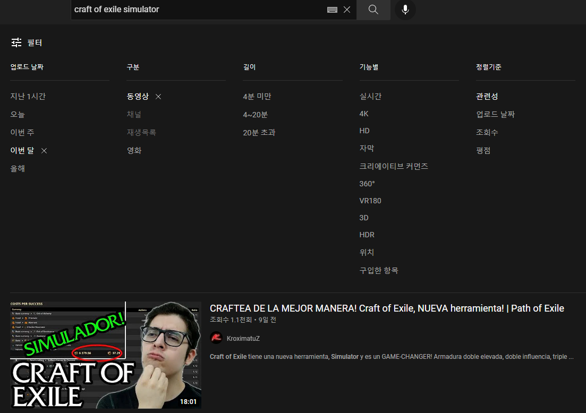Image resolution: width=586 pixels, height=413 pixels.
Task: Filter duration to 4분 미만
Action: point(257,96)
